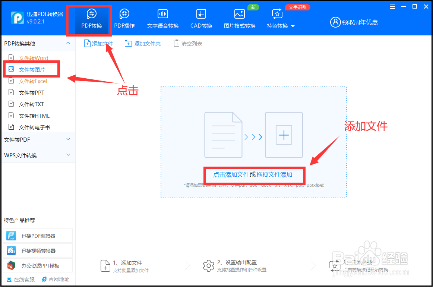
Task: Click the online customer service avatar icon
Action: pos(9,280)
